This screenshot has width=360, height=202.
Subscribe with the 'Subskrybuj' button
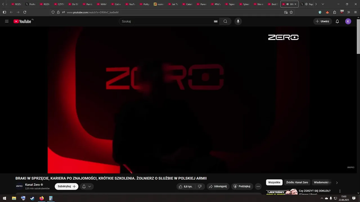(66, 186)
